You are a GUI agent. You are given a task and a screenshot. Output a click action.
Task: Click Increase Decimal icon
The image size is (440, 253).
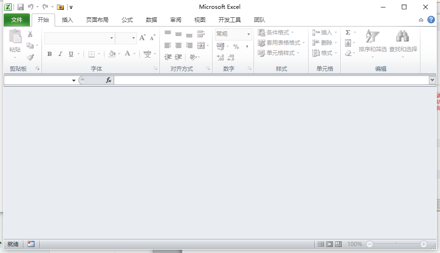pos(220,57)
